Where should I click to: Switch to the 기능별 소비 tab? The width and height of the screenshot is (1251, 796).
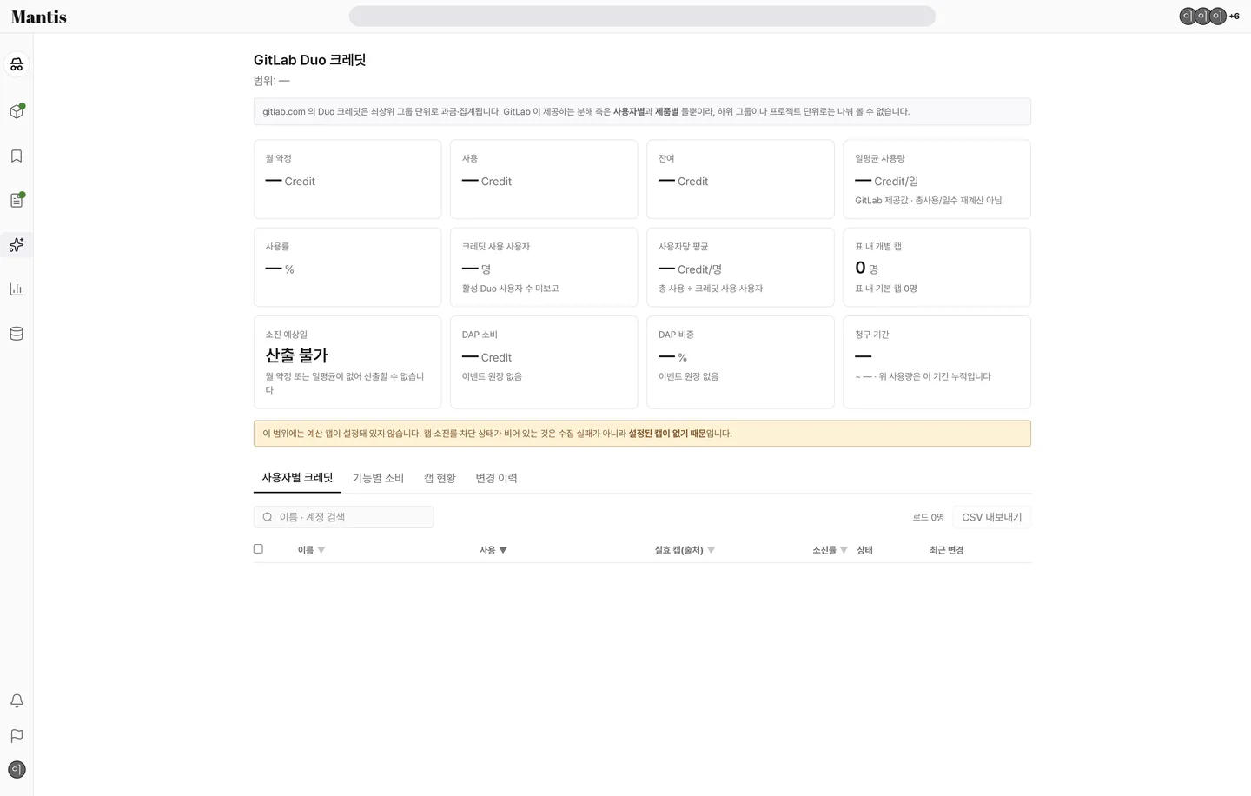click(x=378, y=478)
